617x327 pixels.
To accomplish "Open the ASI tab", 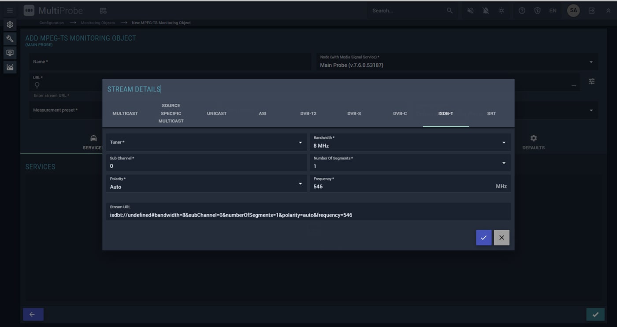I will [x=263, y=114].
